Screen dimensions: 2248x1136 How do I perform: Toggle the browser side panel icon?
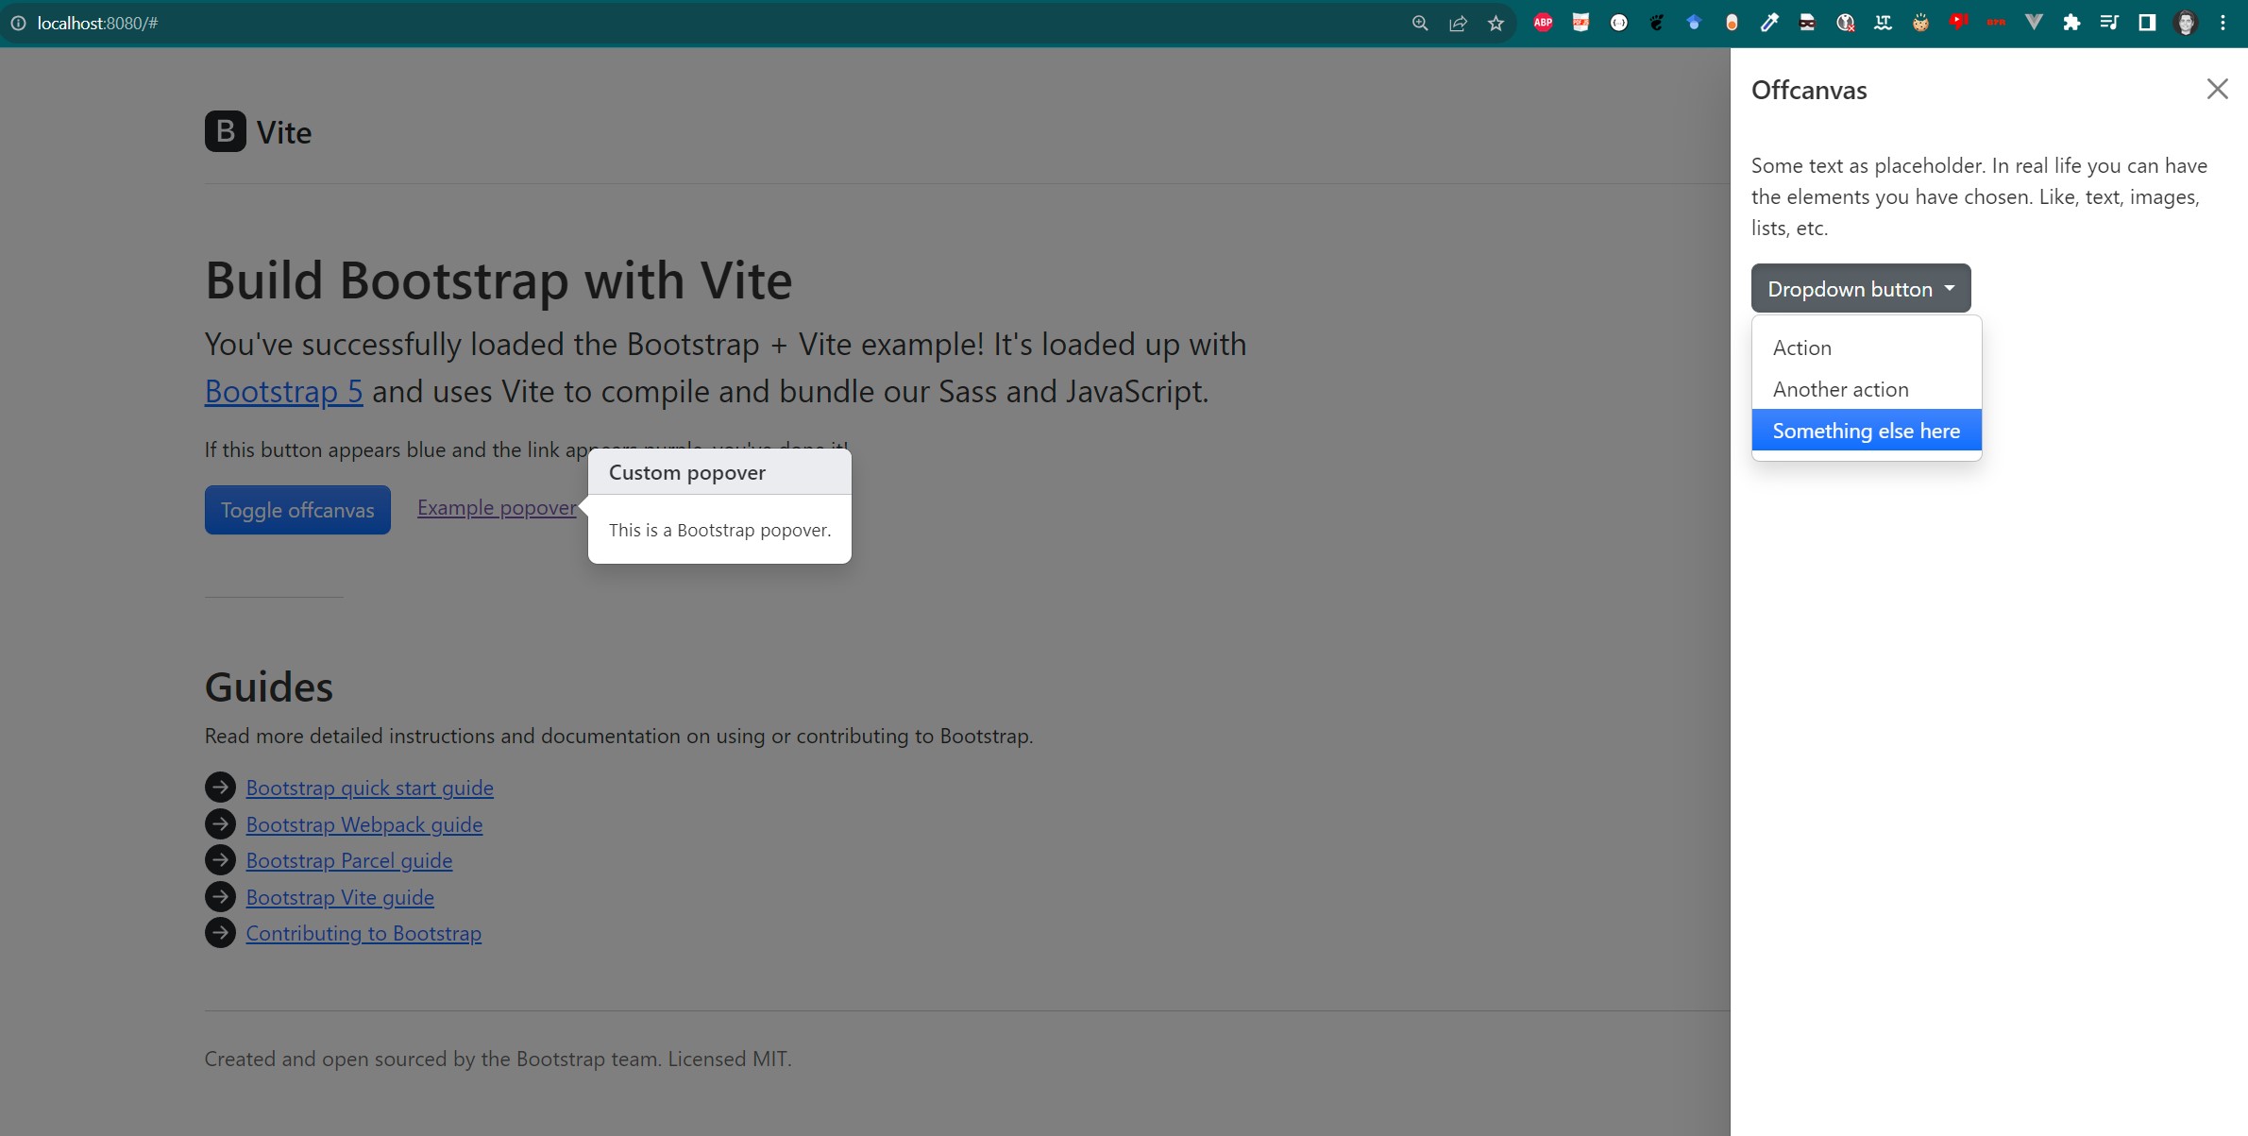point(2147,23)
